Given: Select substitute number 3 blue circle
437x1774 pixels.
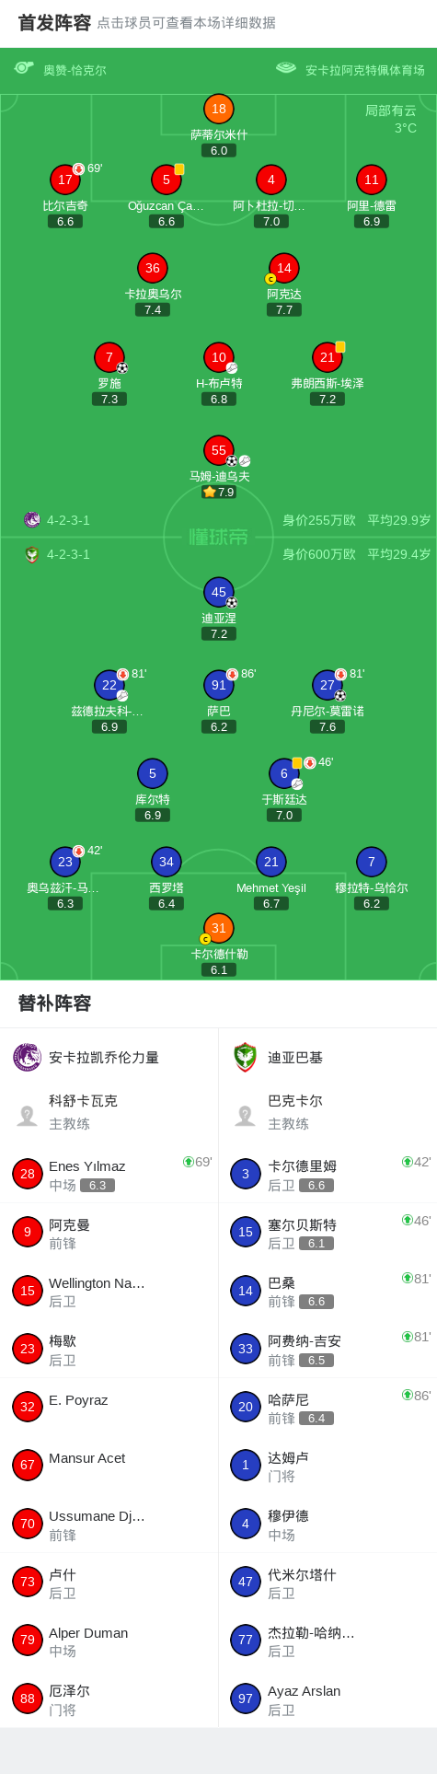Looking at the screenshot, I should coord(246,1174).
